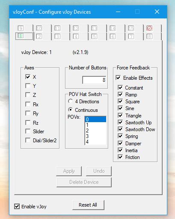
Task: Pick 4 in the POVs list
Action: point(95,142)
